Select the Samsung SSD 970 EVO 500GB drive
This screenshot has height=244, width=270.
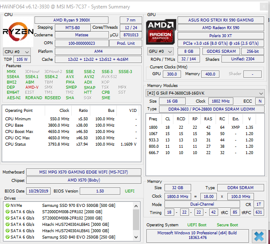point(69,206)
